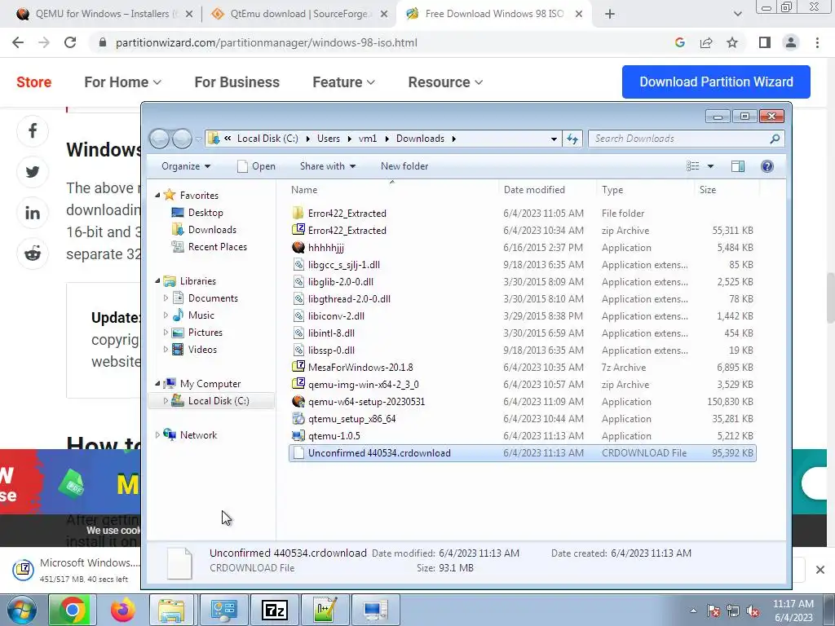Viewport: 835px width, 626px height.
Task: Click Microsoft Windows download item in bar
Action: [77, 570]
